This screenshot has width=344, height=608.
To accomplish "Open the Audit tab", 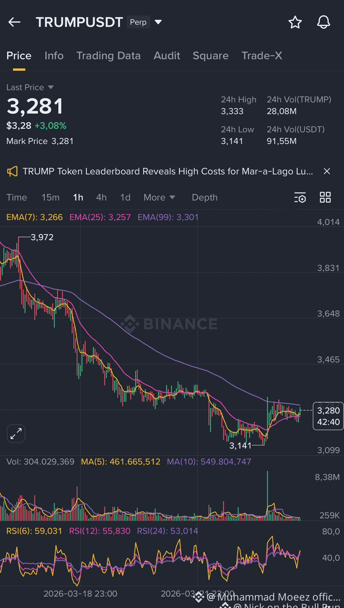I will (x=167, y=56).
